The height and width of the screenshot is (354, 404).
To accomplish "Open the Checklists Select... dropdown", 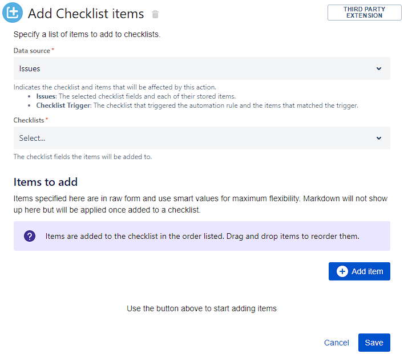I will coord(201,138).
